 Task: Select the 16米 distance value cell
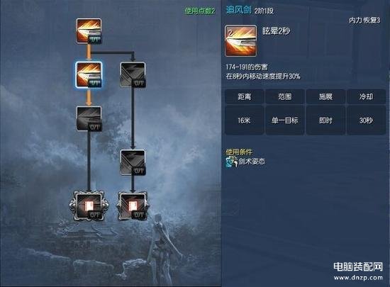[x=244, y=120]
